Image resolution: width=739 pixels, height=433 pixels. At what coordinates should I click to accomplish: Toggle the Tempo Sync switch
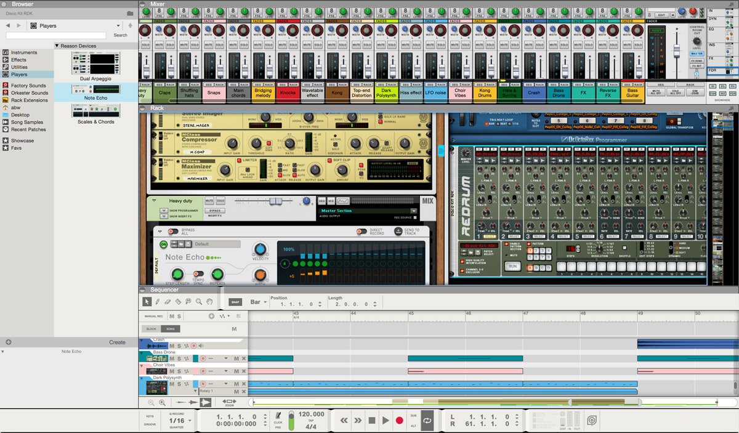click(198, 274)
